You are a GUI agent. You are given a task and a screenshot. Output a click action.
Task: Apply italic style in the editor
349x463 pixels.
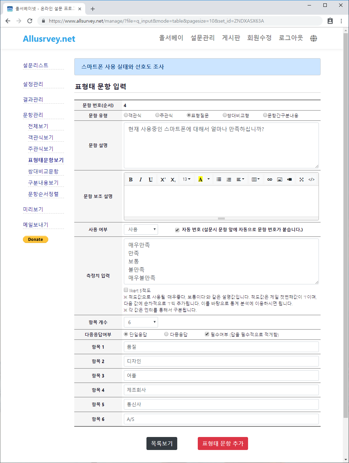pos(141,179)
